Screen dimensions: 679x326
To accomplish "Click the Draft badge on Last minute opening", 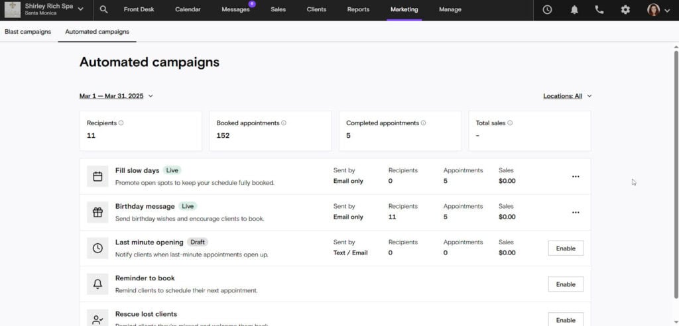I will tap(198, 243).
